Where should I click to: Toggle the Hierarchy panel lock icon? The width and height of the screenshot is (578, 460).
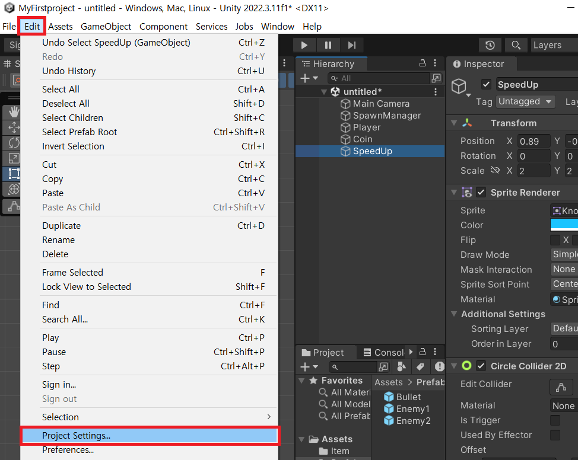click(x=423, y=63)
